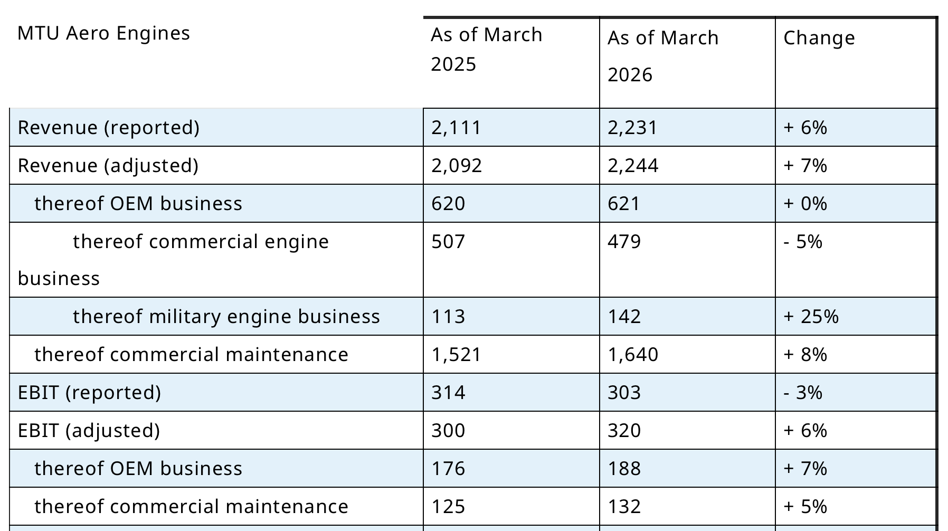This screenshot has width=948, height=531.
Task: Select the 'As of March 2026' column header
Action: click(x=663, y=56)
